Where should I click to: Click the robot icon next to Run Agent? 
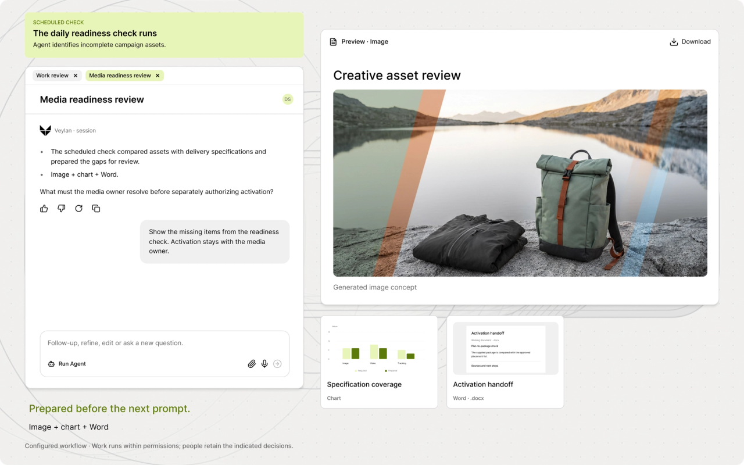pyautogui.click(x=51, y=364)
